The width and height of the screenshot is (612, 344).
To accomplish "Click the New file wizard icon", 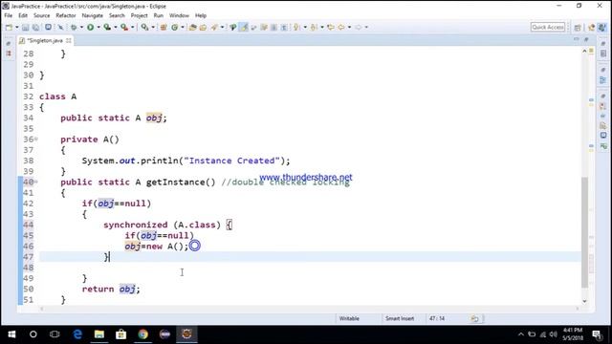I will (x=9, y=27).
